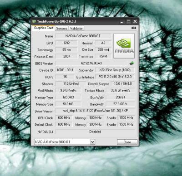
Task: Click the Device ID value 10DE - 0611
Action: click(x=65, y=70)
